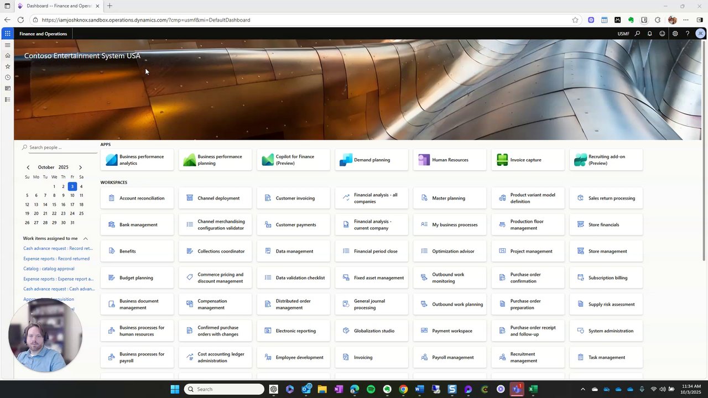Click the Windows taskbar Search box
Screen dimensions: 708x398
tap(224, 389)
